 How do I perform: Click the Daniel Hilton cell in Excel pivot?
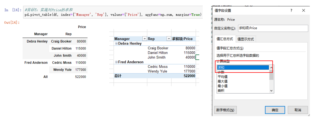tap(158, 53)
